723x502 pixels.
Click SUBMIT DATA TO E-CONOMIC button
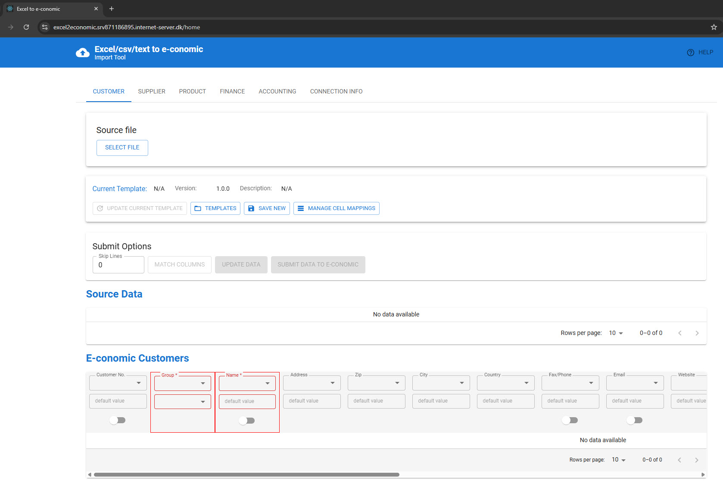click(x=318, y=265)
